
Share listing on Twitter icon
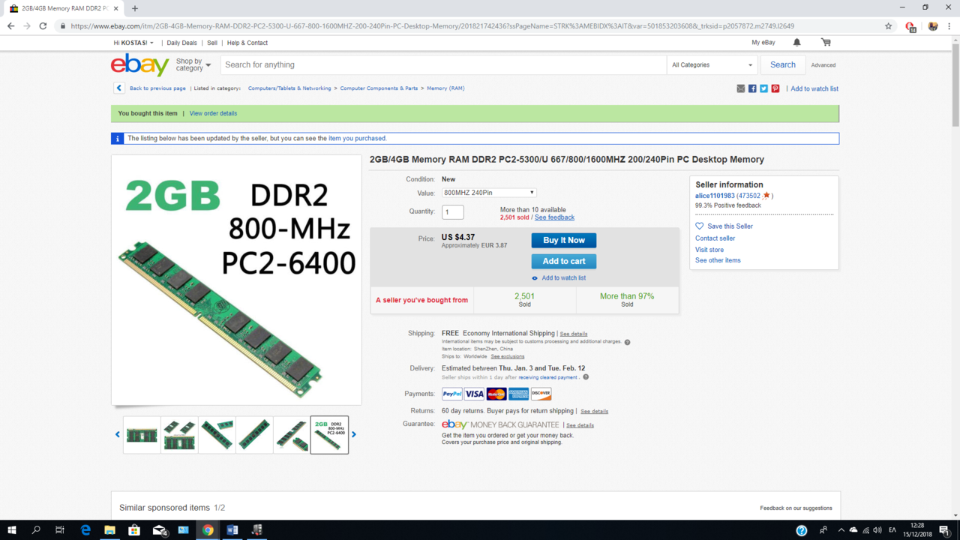point(763,88)
